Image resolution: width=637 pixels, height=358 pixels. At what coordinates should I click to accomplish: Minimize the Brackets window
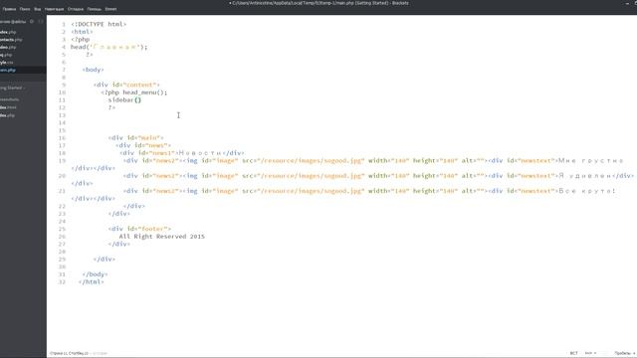coord(627,3)
